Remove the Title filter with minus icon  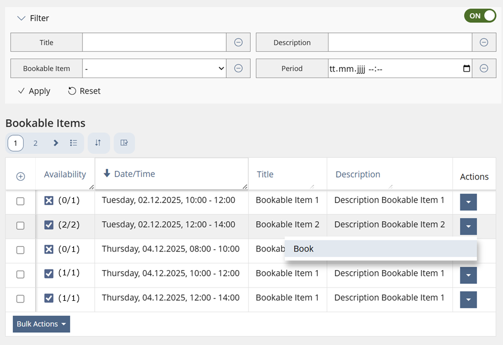click(x=238, y=43)
